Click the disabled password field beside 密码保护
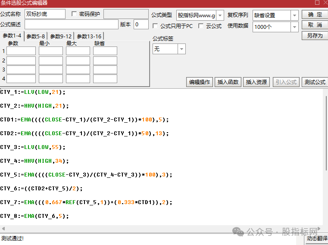The image size is (328, 245). point(126,14)
